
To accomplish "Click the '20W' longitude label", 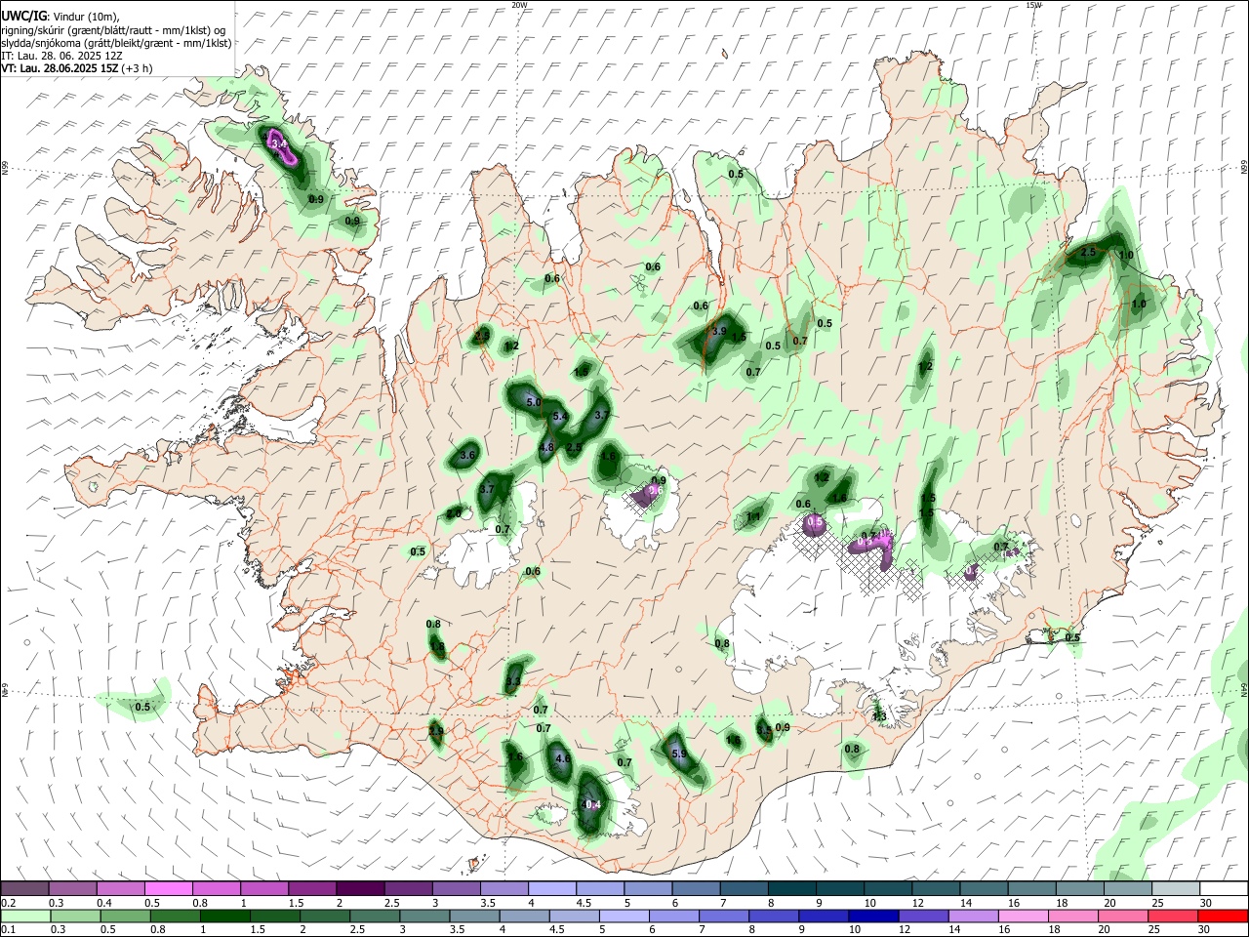I will coord(519,5).
